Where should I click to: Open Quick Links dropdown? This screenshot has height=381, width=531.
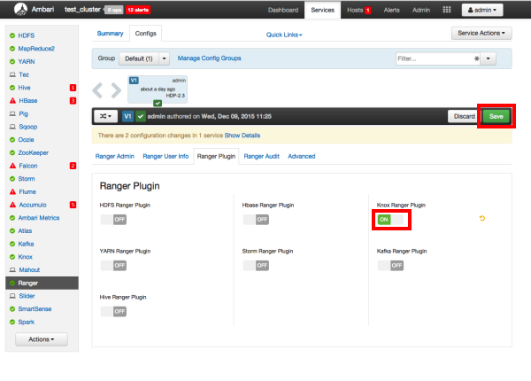(x=284, y=35)
